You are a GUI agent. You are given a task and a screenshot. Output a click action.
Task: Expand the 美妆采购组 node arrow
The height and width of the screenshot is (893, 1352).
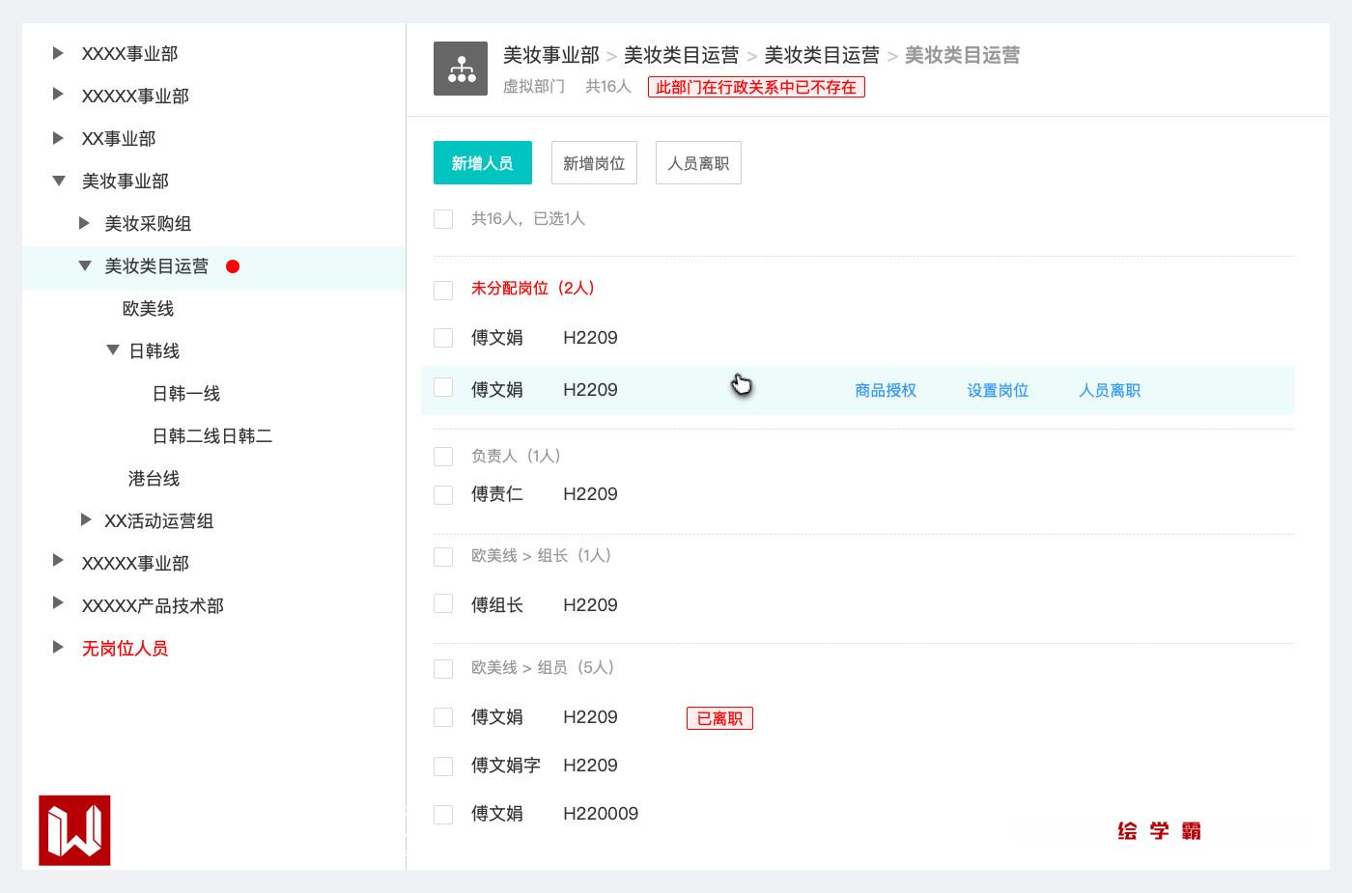click(85, 223)
